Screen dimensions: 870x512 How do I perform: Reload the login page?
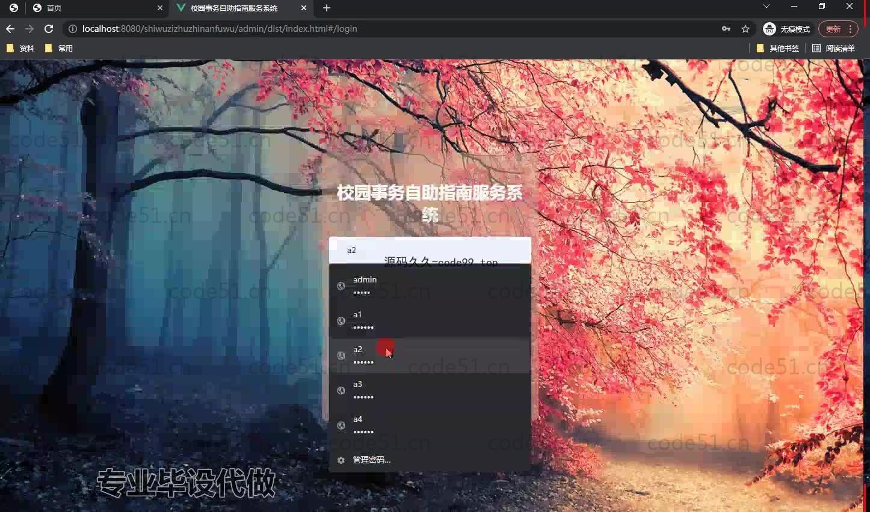click(x=49, y=29)
